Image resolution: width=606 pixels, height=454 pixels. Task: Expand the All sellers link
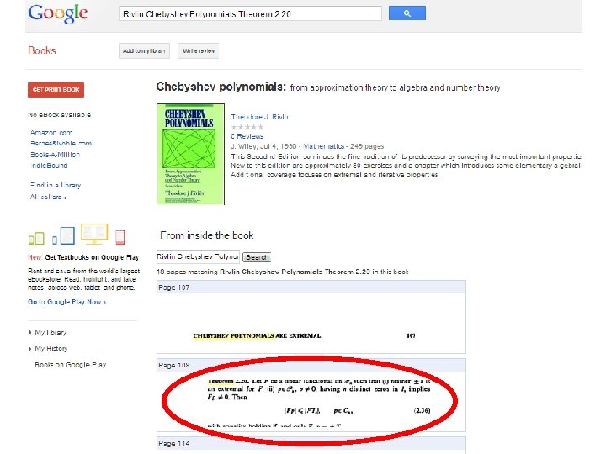(x=48, y=198)
